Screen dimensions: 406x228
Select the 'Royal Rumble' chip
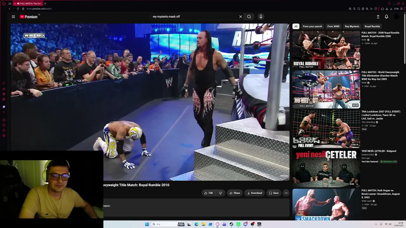pyautogui.click(x=372, y=27)
